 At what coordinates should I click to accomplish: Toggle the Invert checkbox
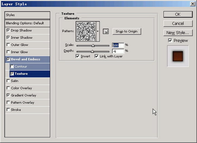click(78, 56)
